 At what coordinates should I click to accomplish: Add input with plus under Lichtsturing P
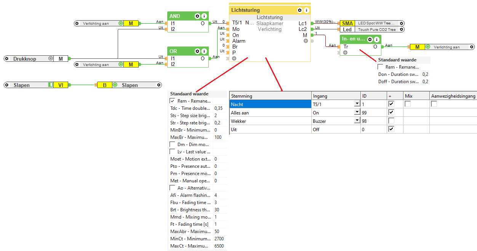[234, 58]
